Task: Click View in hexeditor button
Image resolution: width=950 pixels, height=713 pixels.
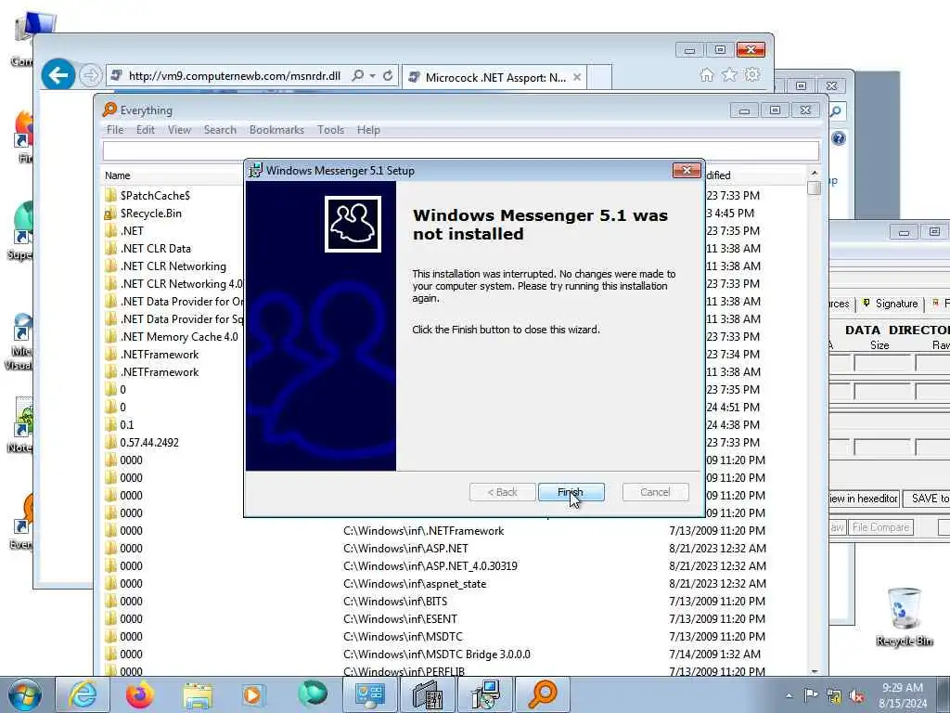Action: 864,499
